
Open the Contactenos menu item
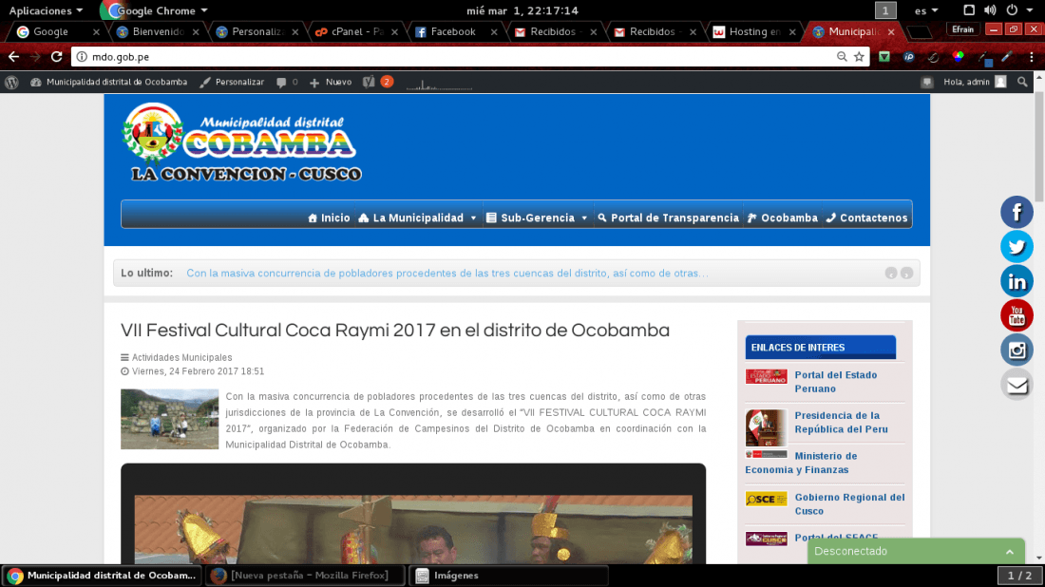pos(866,218)
